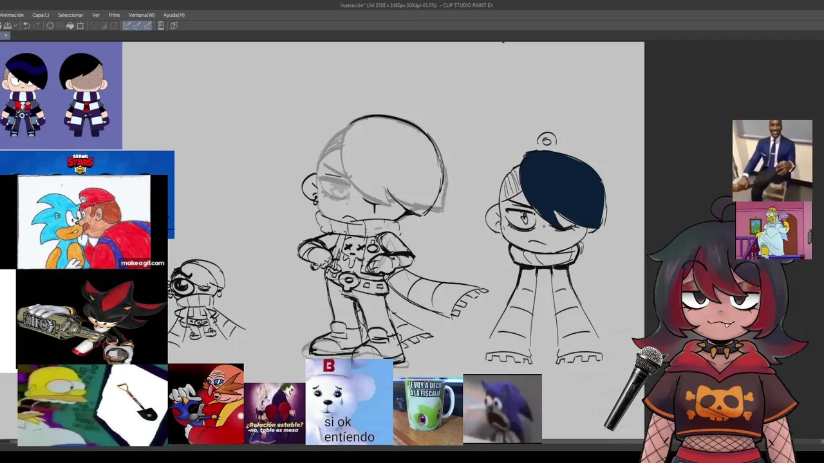Expand the save options dropdown arrow
This screenshot has width=824, height=463.
tap(15, 26)
